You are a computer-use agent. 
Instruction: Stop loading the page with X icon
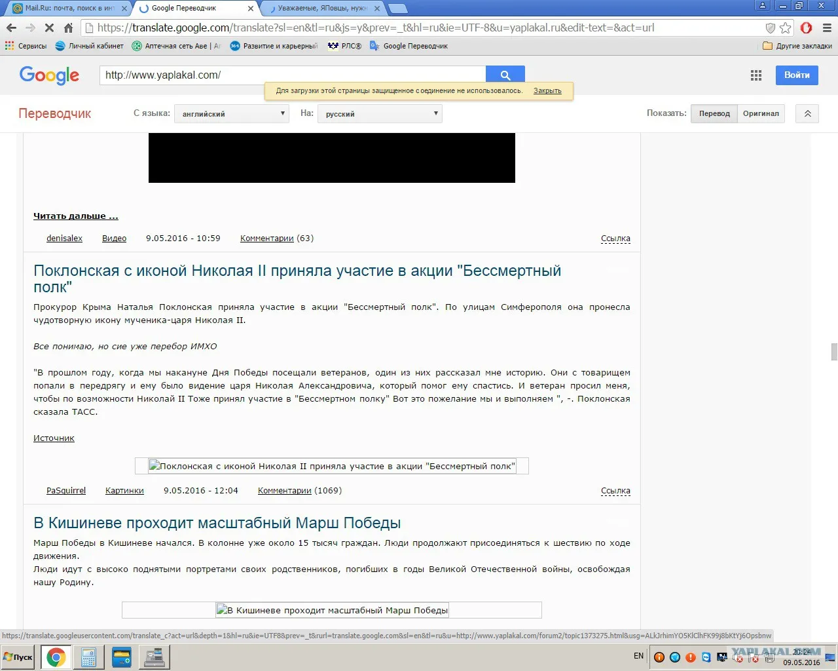point(49,28)
